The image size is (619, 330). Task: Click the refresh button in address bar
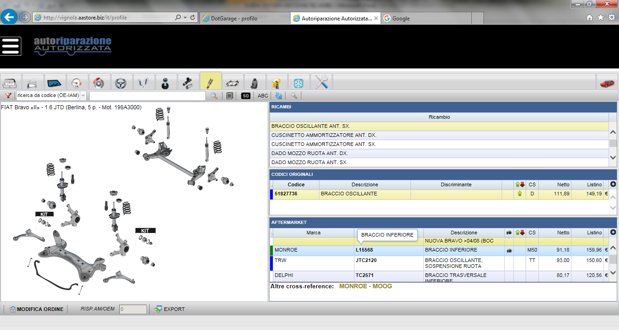coord(193,18)
